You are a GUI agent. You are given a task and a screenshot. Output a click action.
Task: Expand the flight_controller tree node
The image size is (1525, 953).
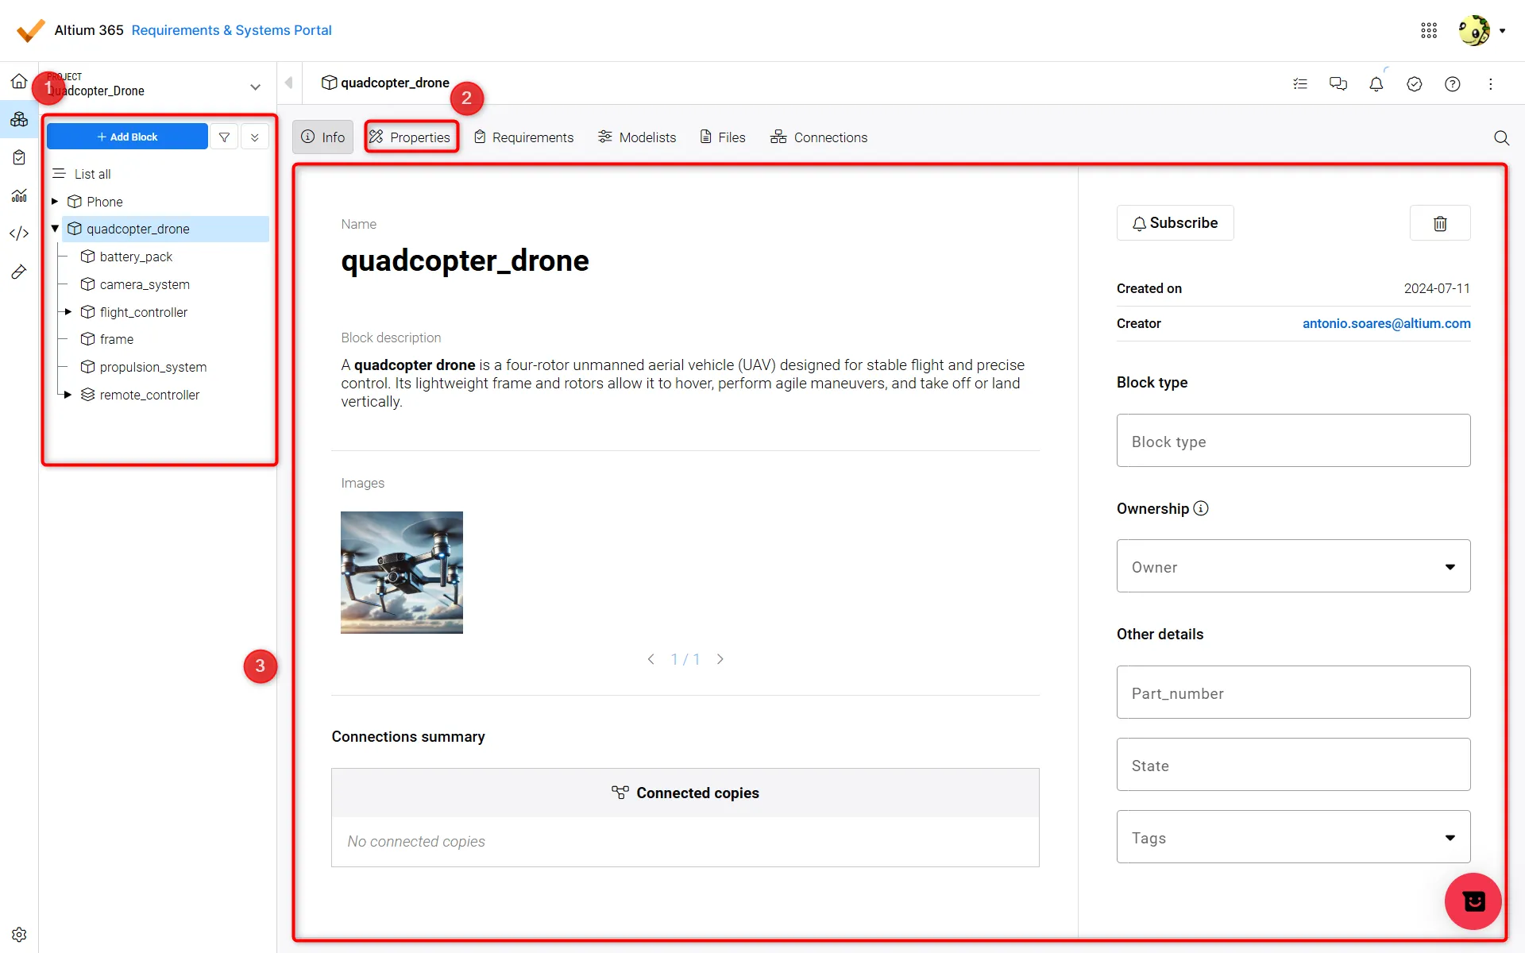[68, 312]
